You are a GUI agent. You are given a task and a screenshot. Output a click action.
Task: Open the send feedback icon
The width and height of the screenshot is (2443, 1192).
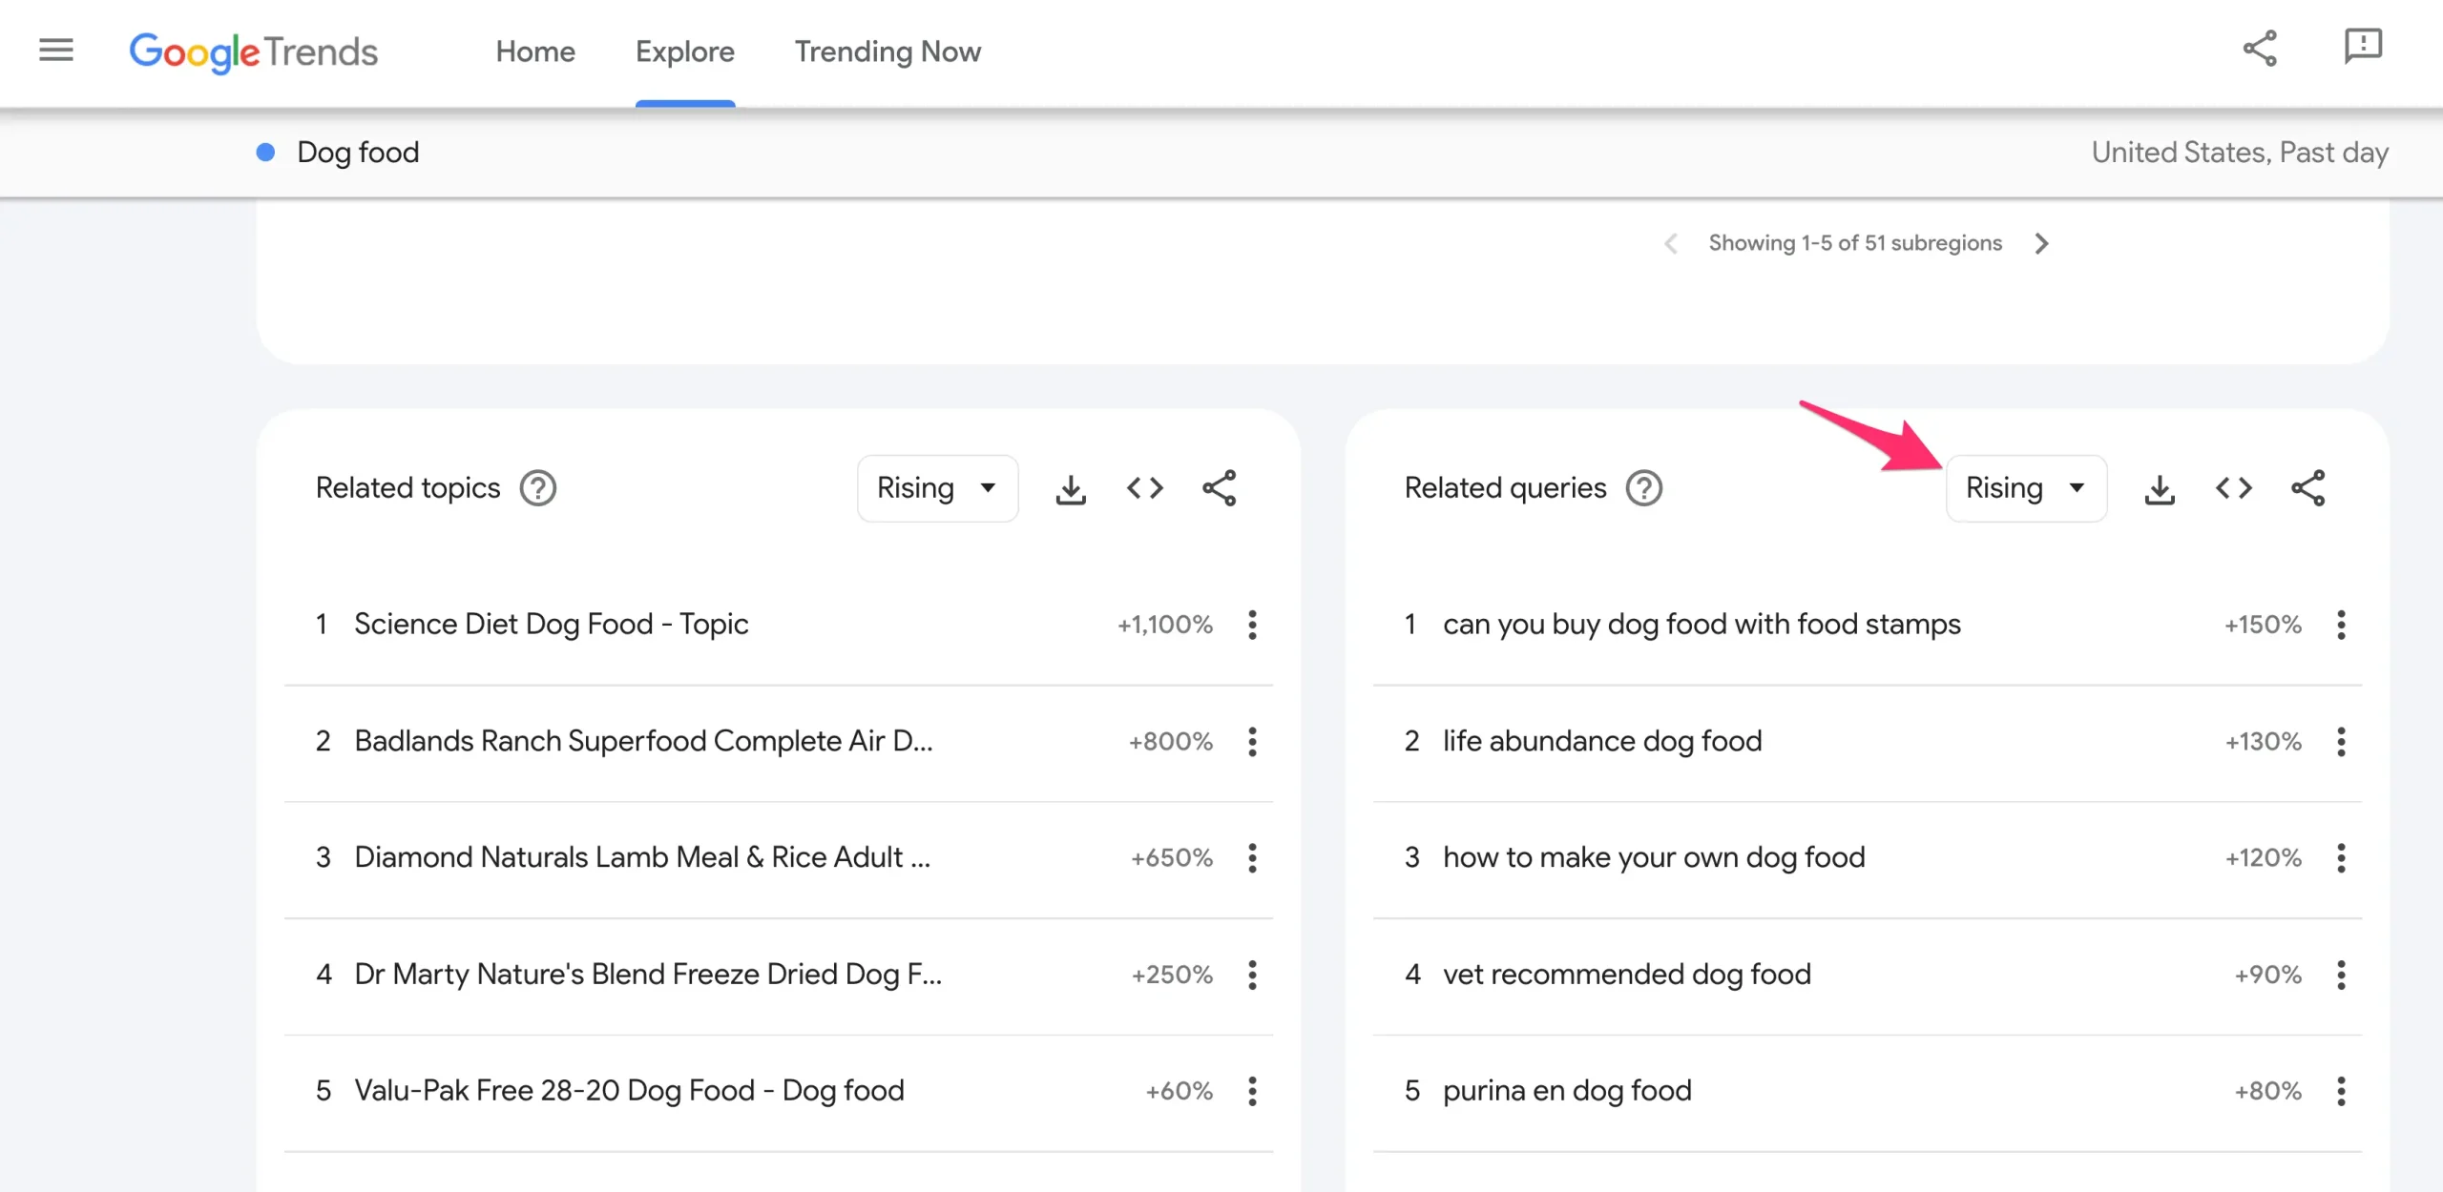tap(2363, 47)
